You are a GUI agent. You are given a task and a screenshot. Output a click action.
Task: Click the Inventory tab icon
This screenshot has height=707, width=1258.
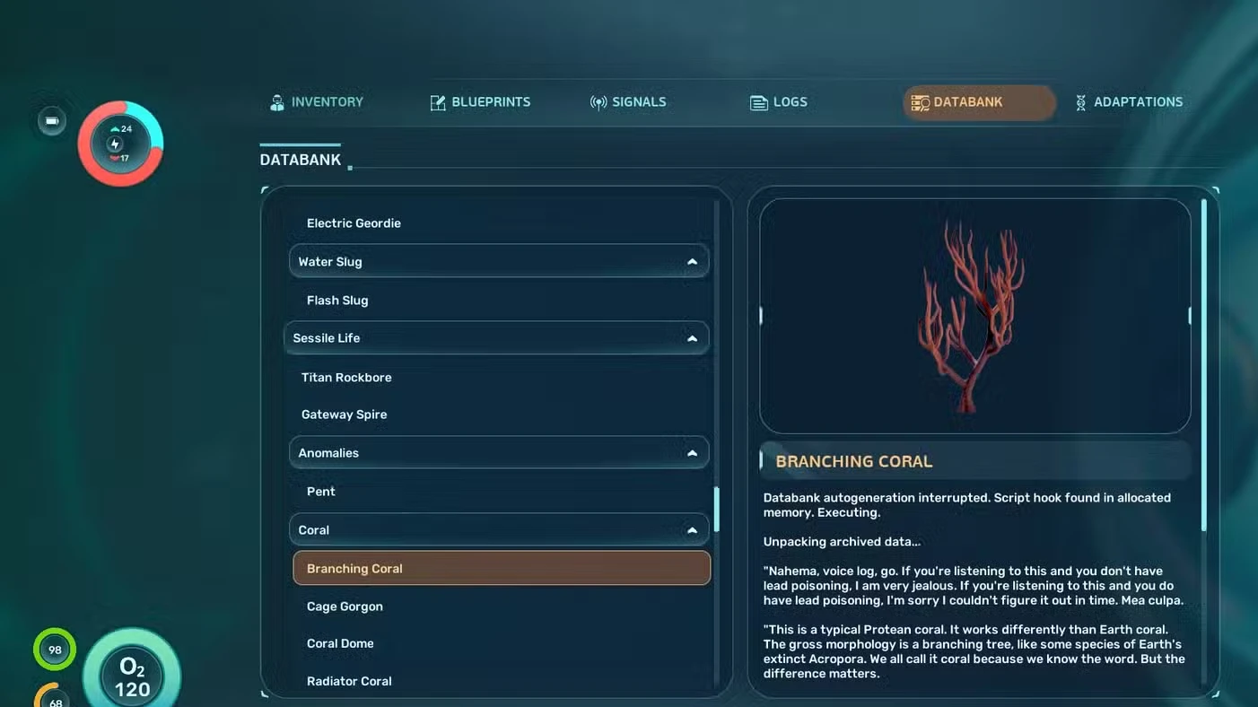point(277,102)
